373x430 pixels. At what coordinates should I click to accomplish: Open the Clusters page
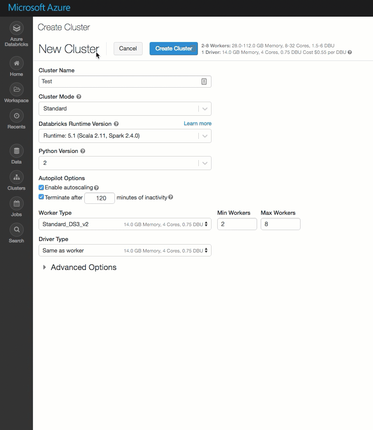tap(16, 178)
